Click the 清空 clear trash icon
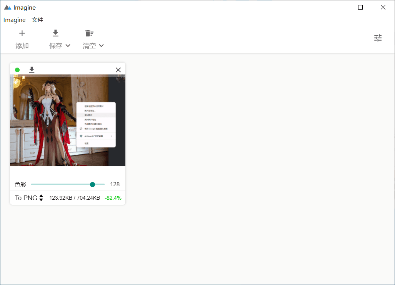The height and width of the screenshot is (285, 395). [x=89, y=33]
